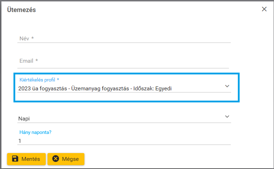Image resolution: width=274 pixels, height=169 pixels.
Task: Close the Ütemezés dialog with the X
Action: point(264,9)
